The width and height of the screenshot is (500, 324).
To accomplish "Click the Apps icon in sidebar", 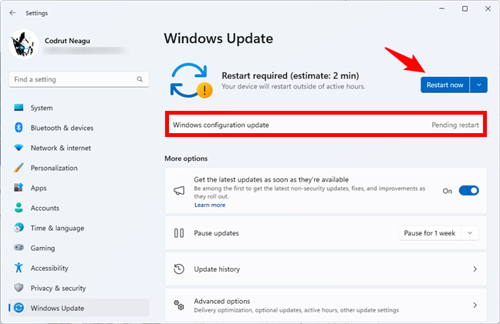I will [19, 188].
